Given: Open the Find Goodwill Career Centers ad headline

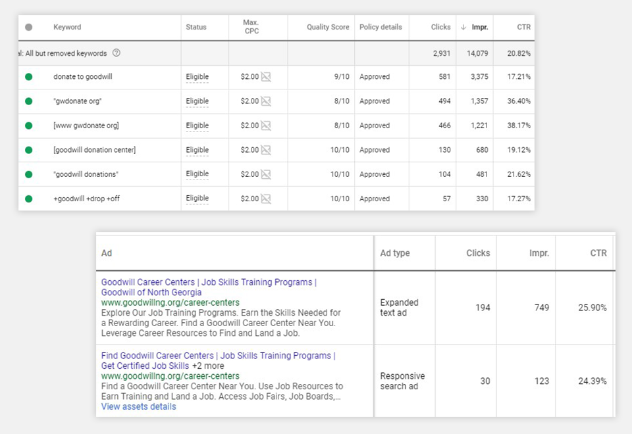Looking at the screenshot, I should click(x=218, y=360).
